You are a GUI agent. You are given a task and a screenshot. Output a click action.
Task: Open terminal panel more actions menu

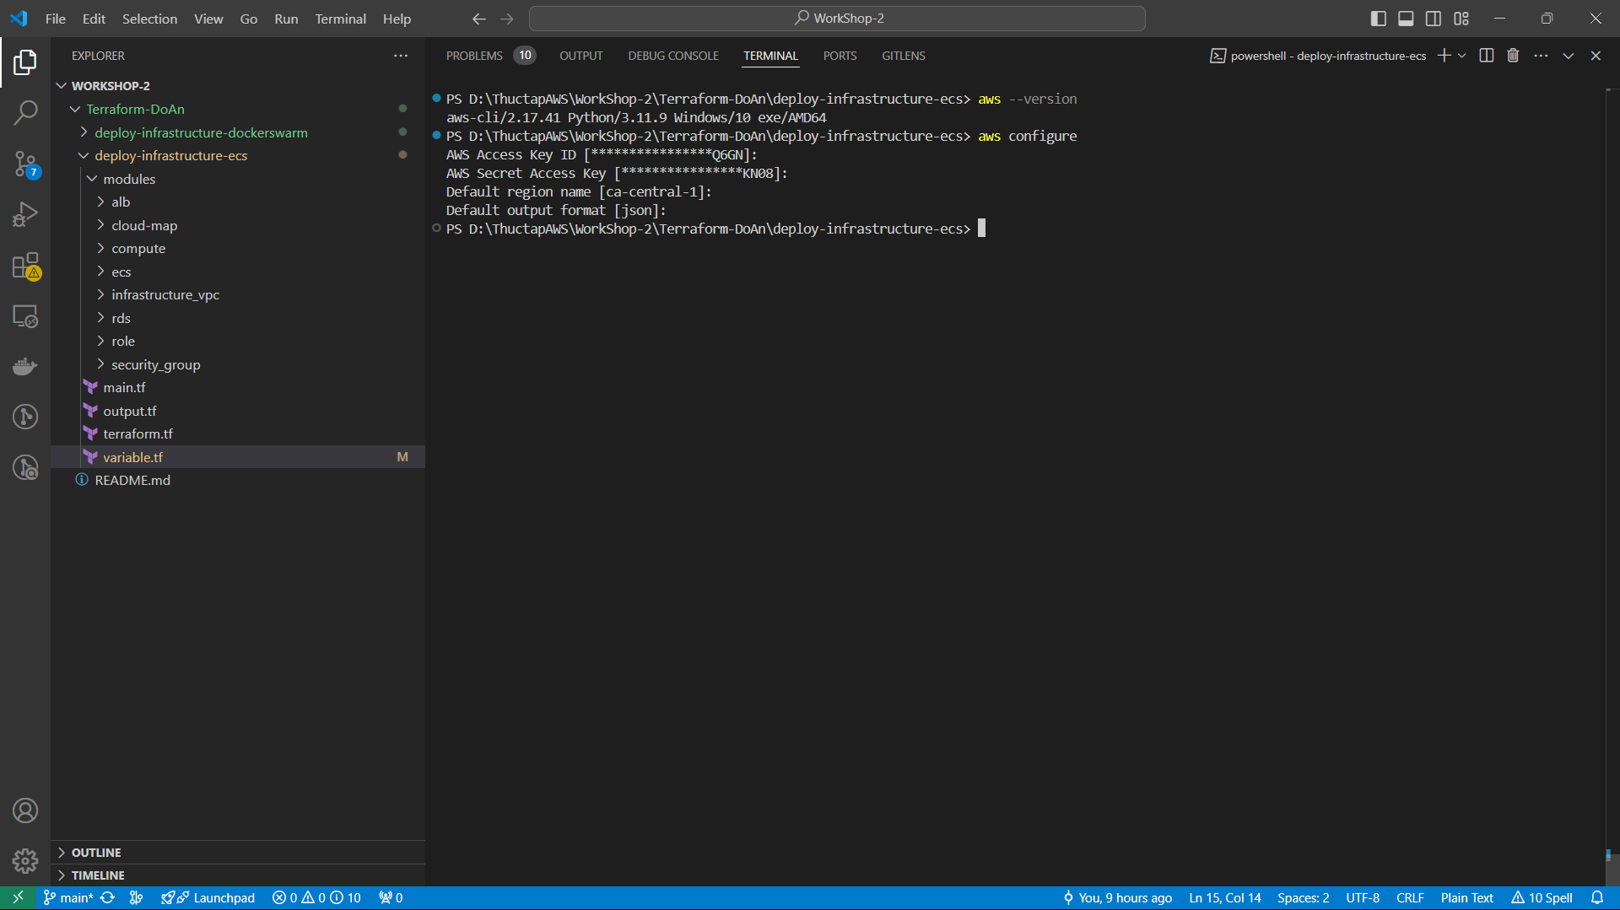coord(1541,56)
